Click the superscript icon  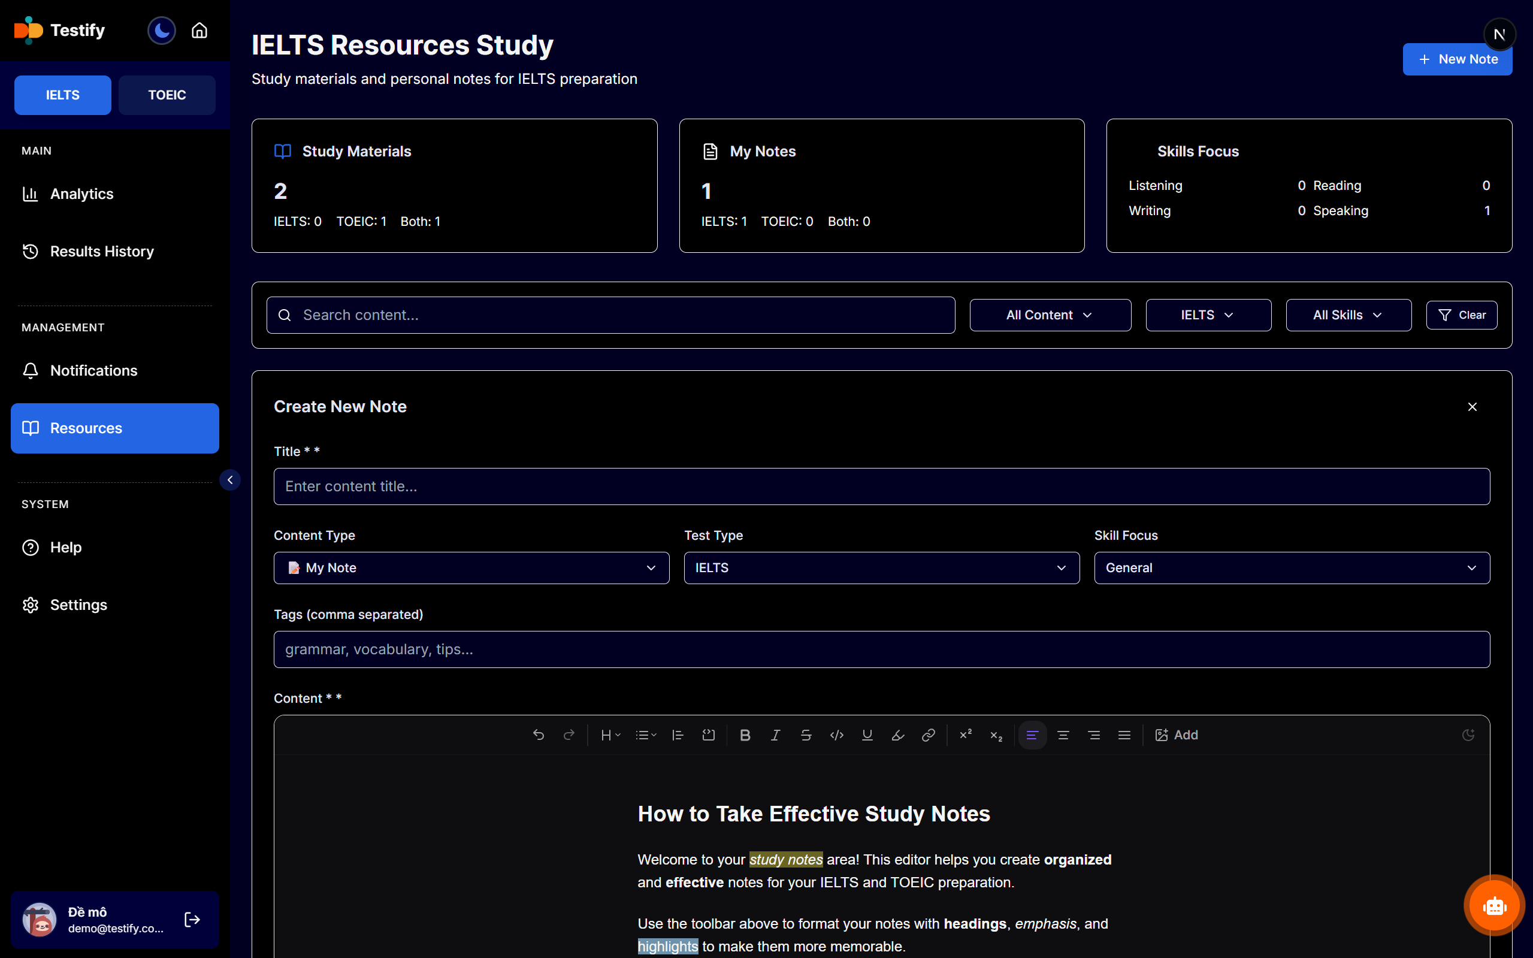click(x=966, y=735)
